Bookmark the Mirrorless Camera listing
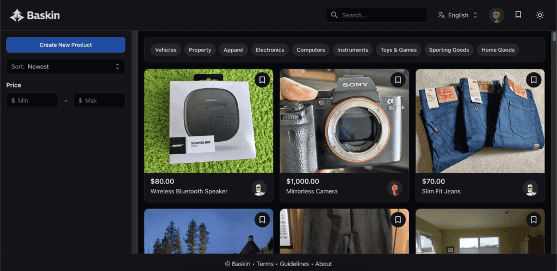 point(398,80)
